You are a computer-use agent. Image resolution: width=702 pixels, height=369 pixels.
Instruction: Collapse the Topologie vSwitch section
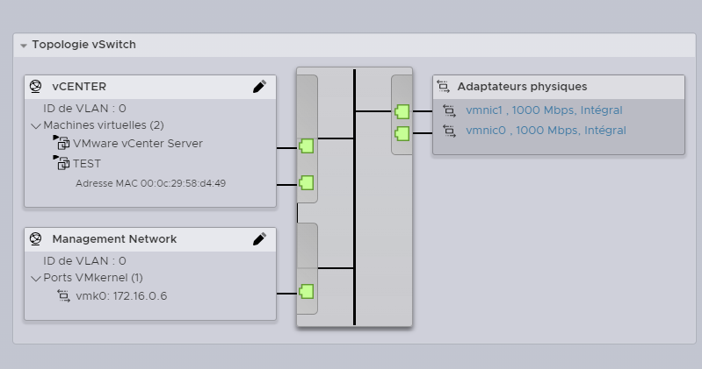pos(24,45)
